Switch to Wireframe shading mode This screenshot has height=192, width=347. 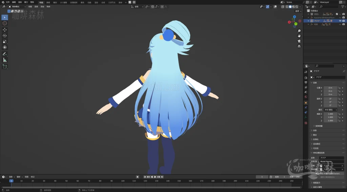tap(287, 7)
